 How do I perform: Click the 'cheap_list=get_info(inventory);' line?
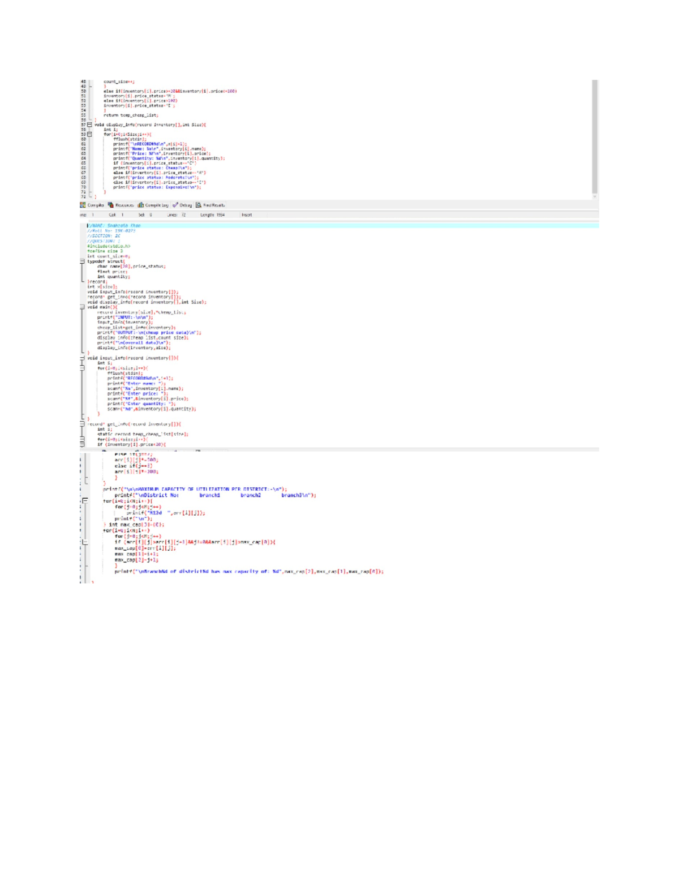coord(136,328)
